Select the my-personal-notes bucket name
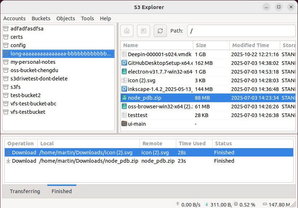This screenshot has height=208, width=298. [33, 62]
